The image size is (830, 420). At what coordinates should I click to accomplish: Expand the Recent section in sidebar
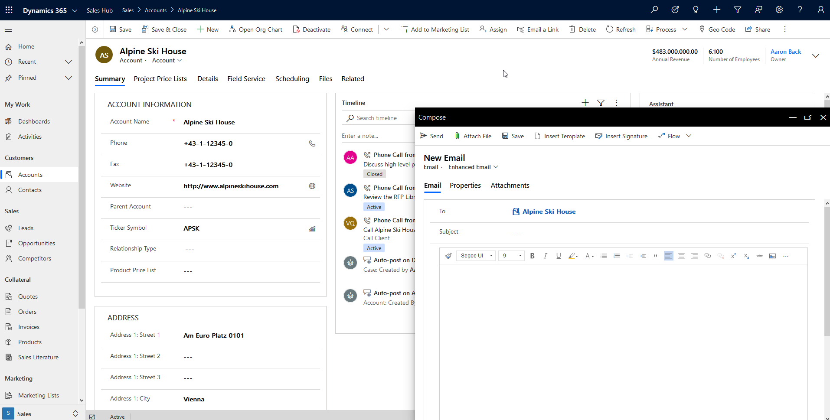pos(68,62)
